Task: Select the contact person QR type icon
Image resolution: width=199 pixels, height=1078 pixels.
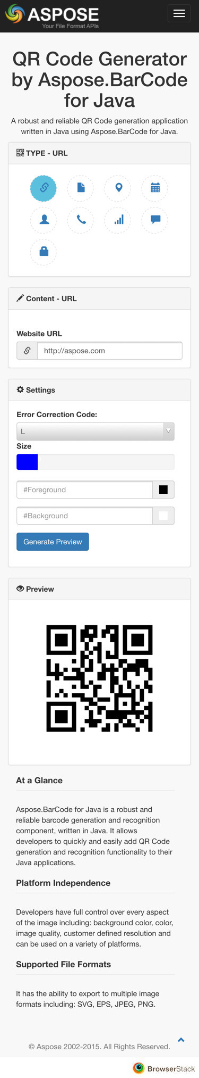Action: pyautogui.click(x=44, y=220)
